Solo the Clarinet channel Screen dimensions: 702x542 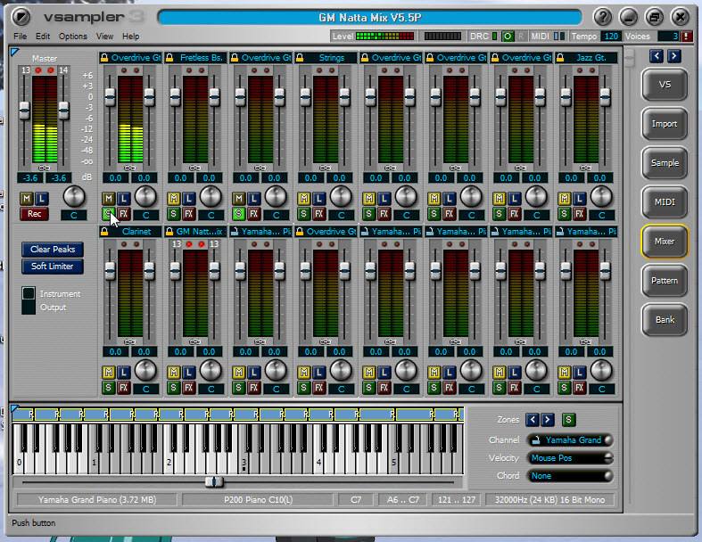108,388
